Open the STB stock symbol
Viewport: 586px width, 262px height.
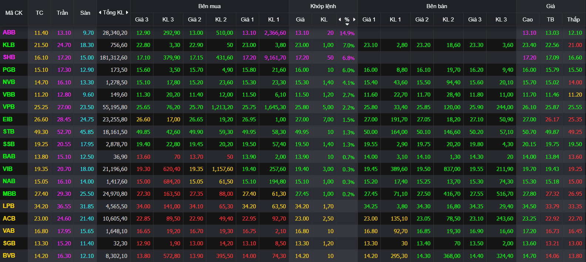pyautogui.click(x=9, y=132)
